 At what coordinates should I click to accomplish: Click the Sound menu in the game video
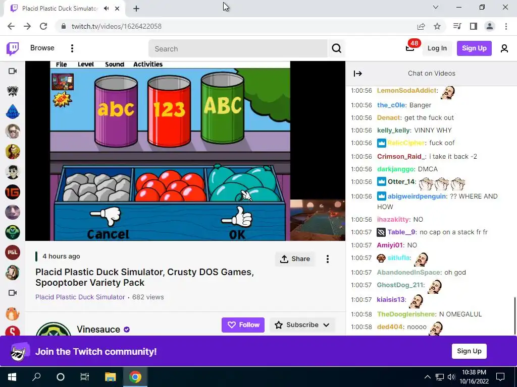(115, 64)
